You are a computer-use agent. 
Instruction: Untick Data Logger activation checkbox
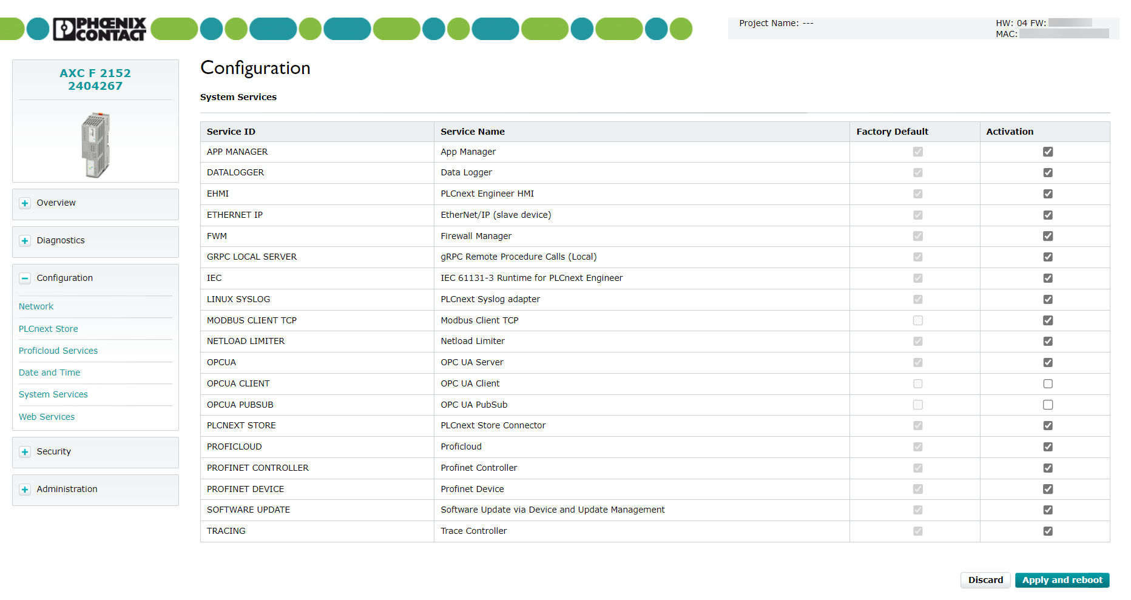pyautogui.click(x=1048, y=172)
